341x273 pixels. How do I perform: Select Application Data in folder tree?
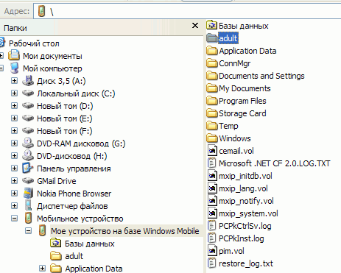[x=94, y=269]
